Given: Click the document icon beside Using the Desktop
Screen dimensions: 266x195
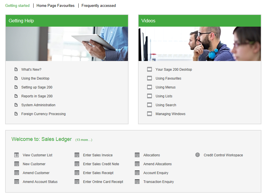Looking at the screenshot, I should (x=16, y=78).
